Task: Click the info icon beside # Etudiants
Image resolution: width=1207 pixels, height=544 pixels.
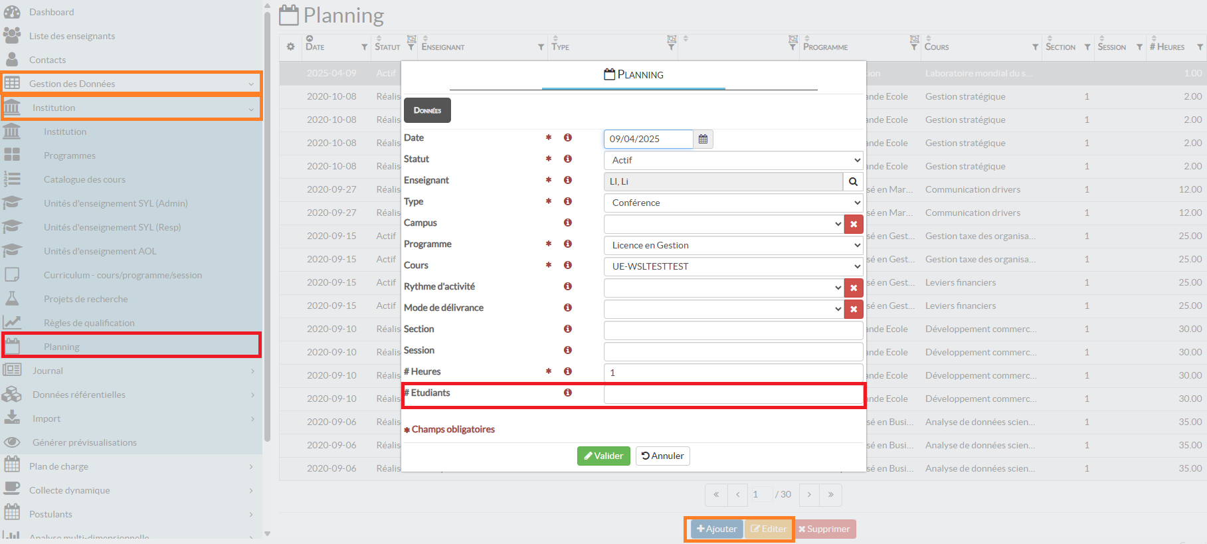Action: click(x=568, y=393)
